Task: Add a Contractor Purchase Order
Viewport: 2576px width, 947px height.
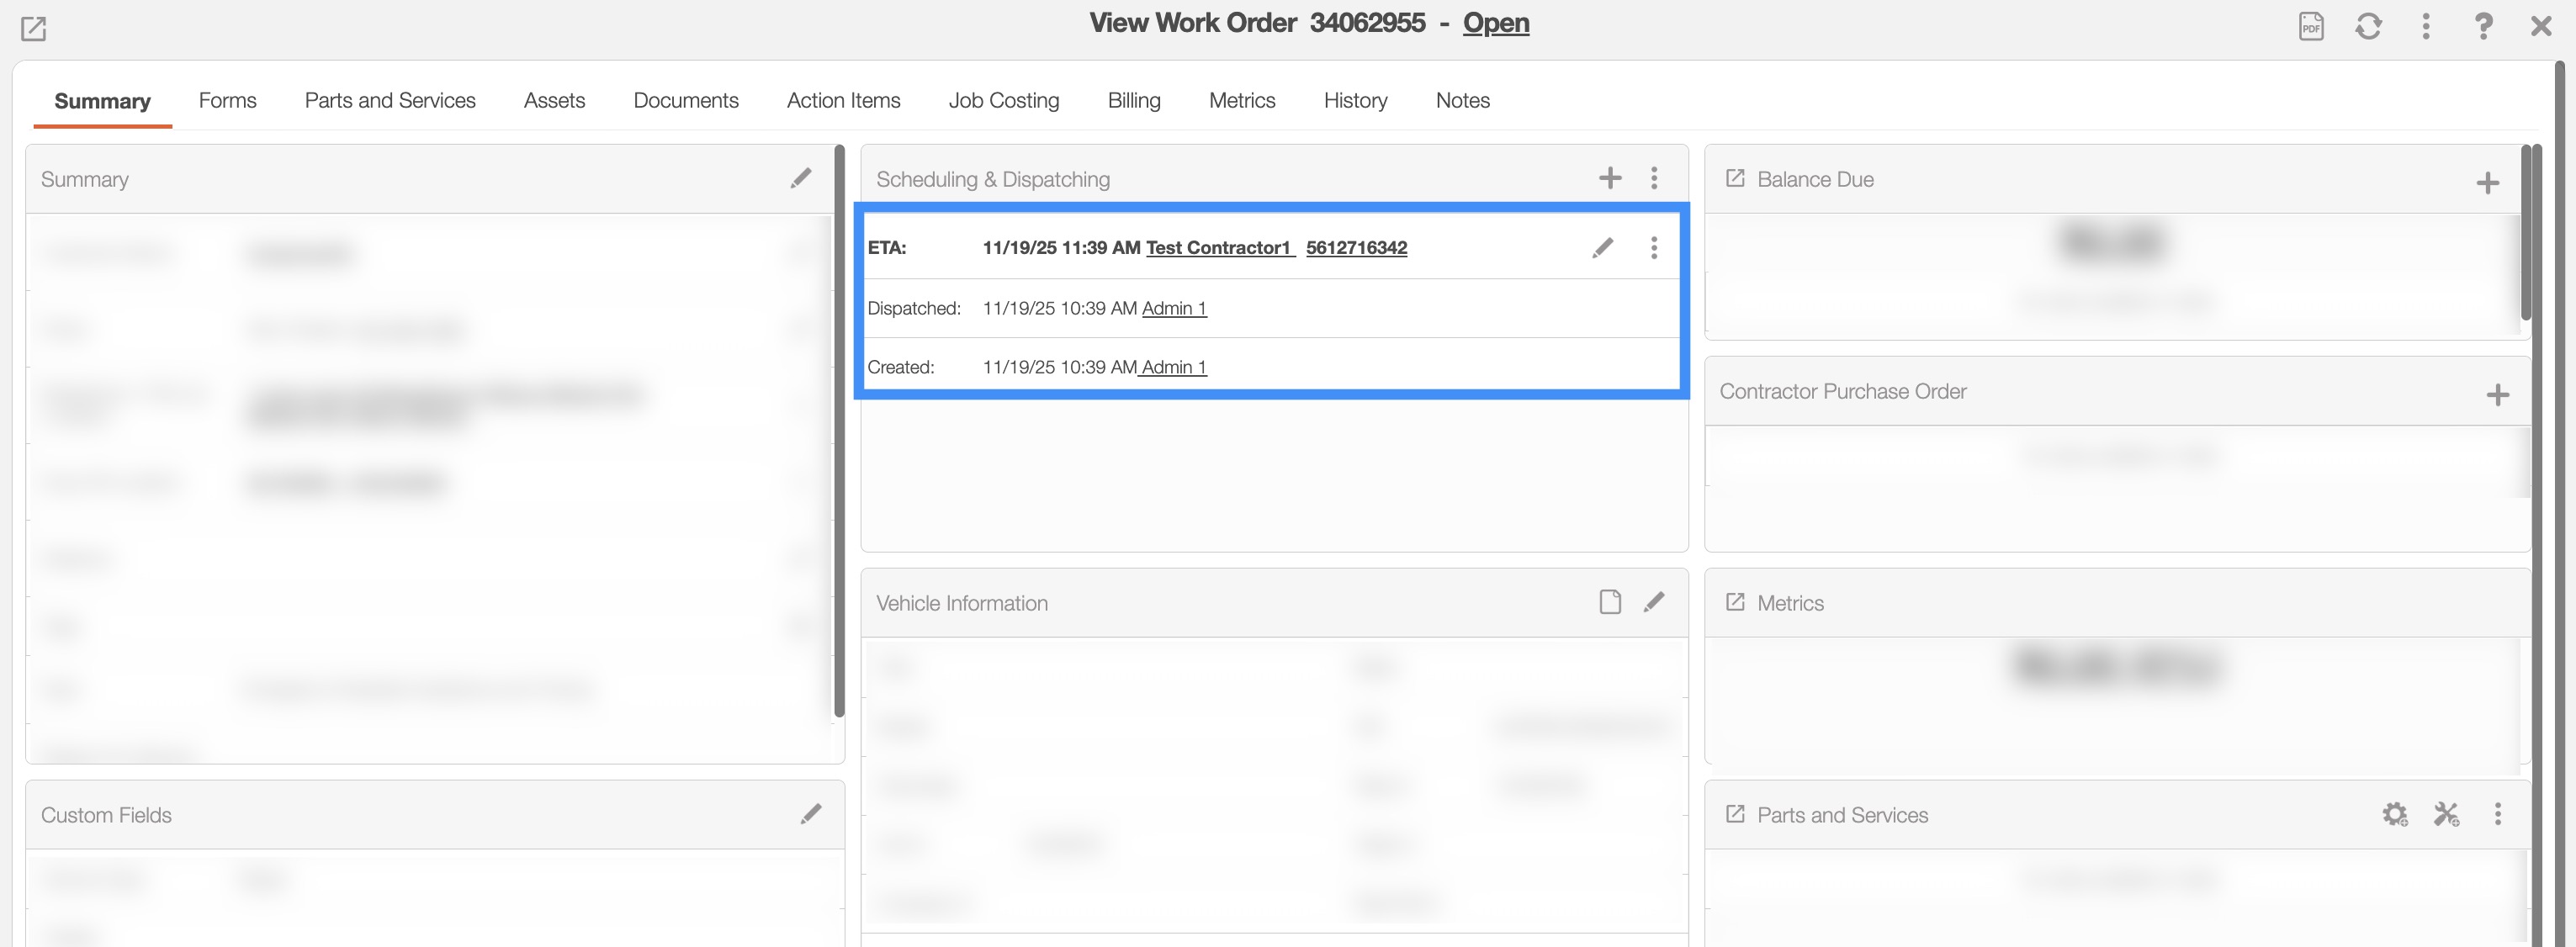Action: tap(2497, 395)
